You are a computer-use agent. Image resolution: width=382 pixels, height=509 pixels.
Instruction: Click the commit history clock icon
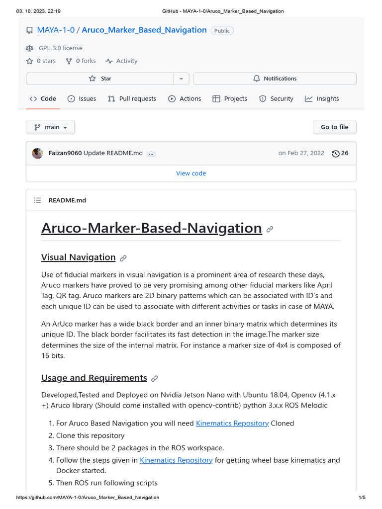coord(335,154)
